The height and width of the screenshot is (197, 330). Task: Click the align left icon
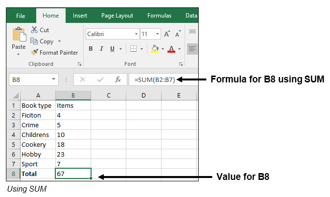[x=192, y=49]
